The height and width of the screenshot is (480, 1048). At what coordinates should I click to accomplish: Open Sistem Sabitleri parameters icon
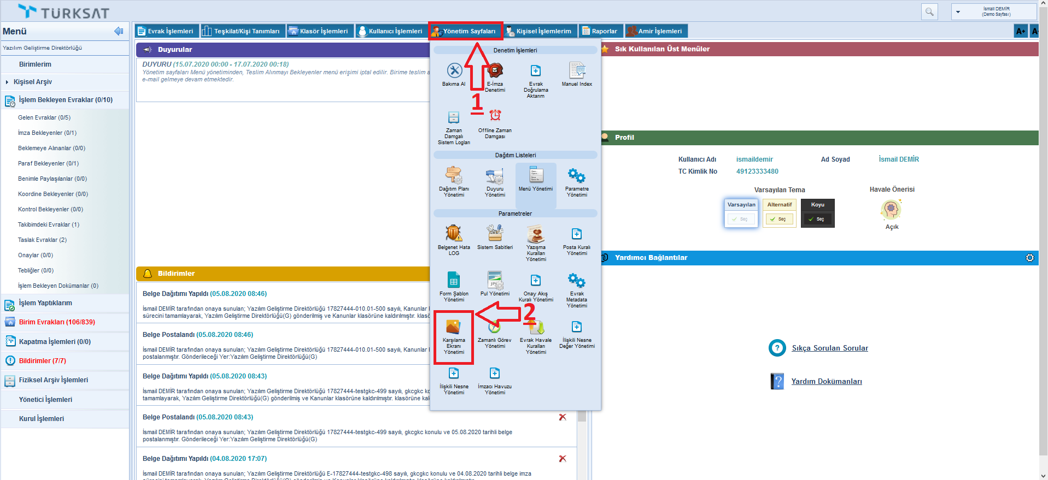[x=495, y=234]
